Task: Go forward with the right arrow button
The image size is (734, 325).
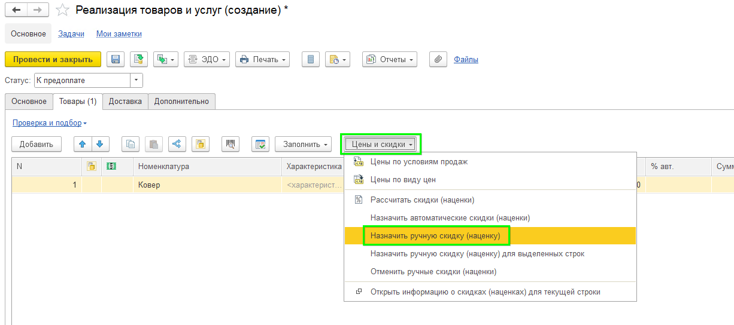Action: click(38, 10)
